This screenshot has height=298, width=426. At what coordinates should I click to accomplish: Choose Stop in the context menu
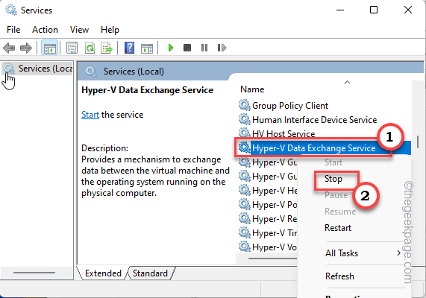pyautogui.click(x=333, y=179)
